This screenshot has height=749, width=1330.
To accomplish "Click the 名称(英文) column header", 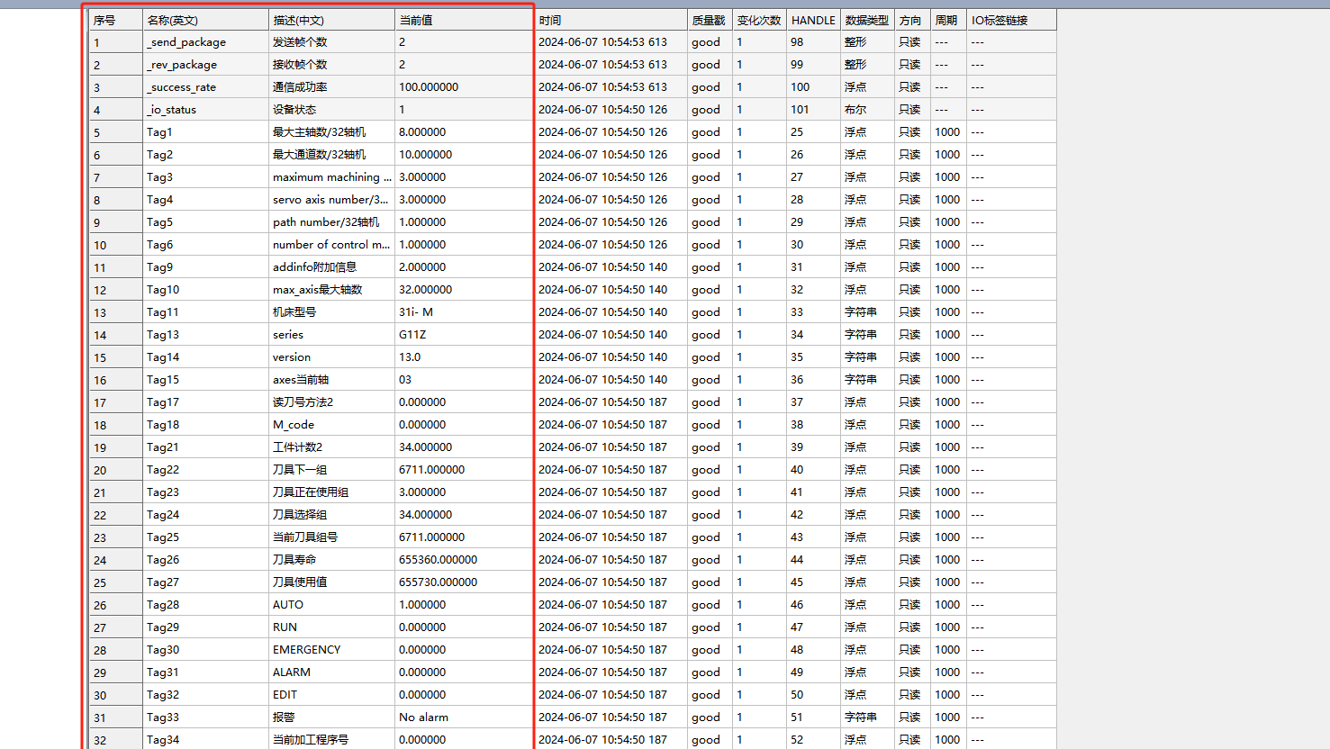I will coord(205,20).
